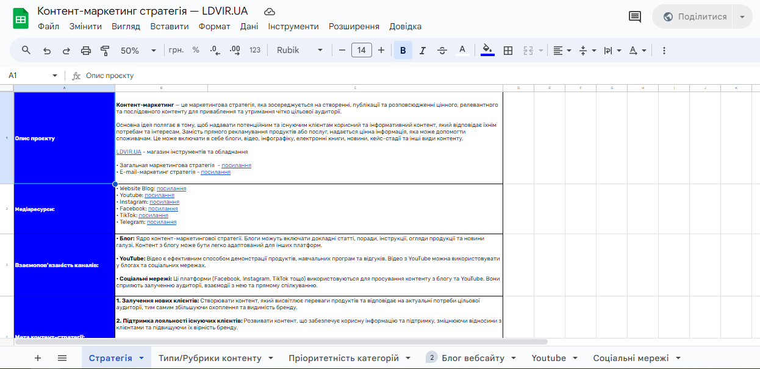Print the spreadsheet
Viewport: 760px width, 369px height.
[x=86, y=51]
